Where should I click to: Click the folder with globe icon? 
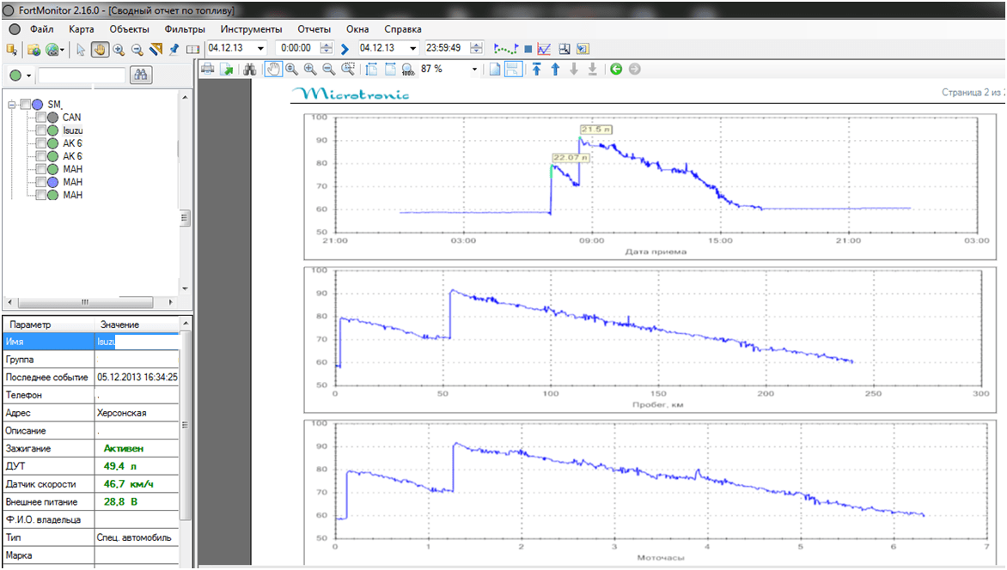[x=34, y=50]
